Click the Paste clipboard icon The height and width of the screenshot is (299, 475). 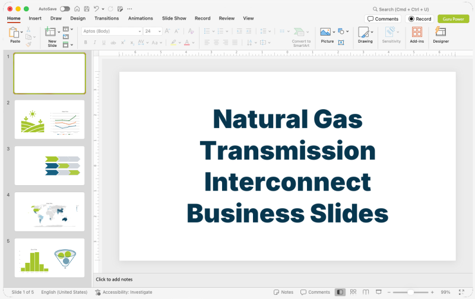point(14,32)
